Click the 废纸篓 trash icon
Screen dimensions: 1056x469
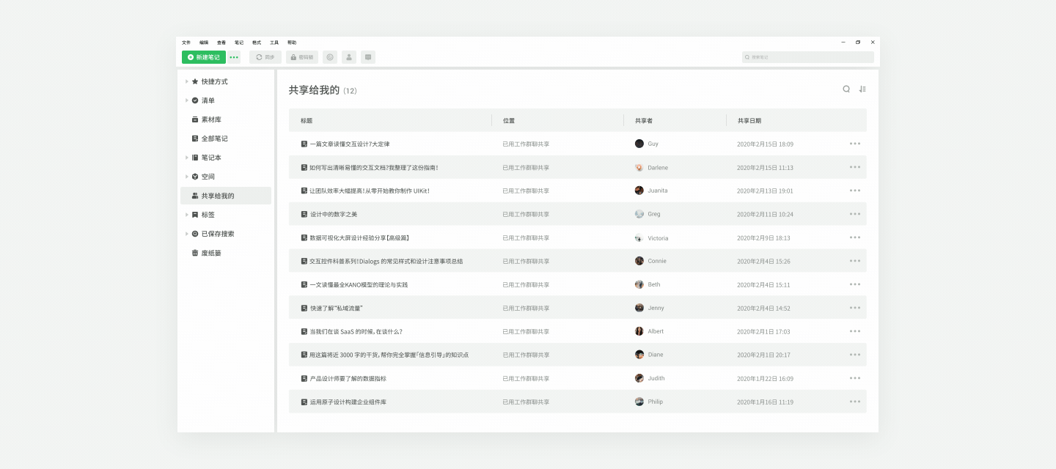coord(195,253)
